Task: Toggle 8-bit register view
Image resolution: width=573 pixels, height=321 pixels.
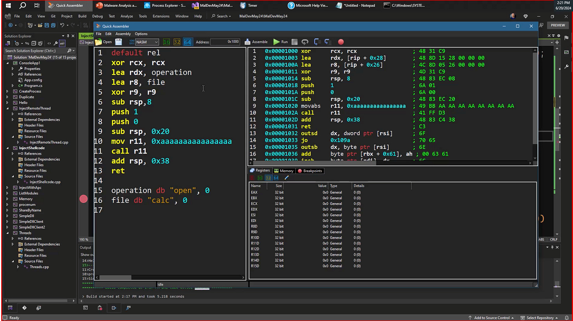Action: tap(252, 178)
